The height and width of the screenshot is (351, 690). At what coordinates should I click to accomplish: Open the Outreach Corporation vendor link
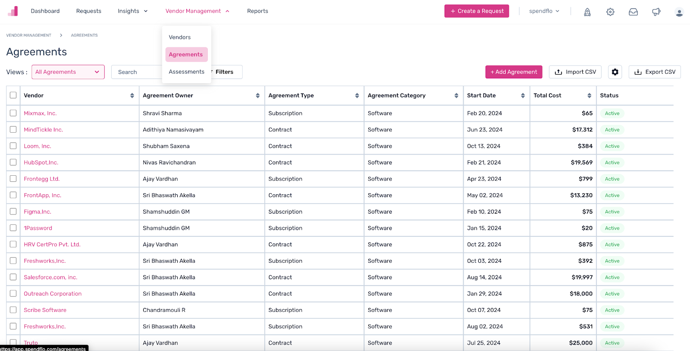point(53,294)
